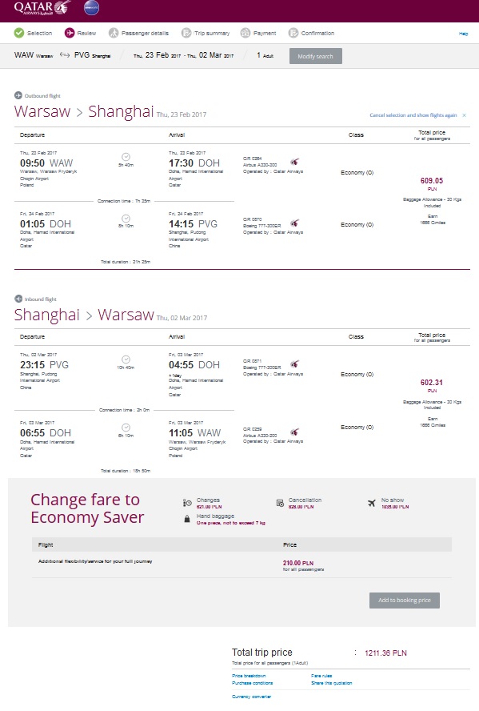Click the Modify search button

(x=316, y=56)
